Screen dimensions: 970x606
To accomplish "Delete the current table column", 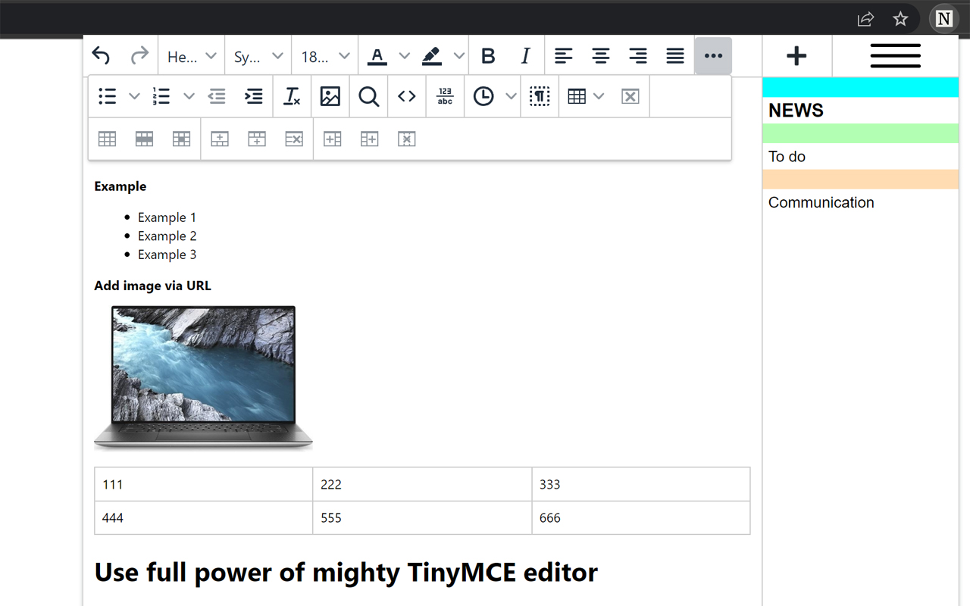I will pos(407,139).
